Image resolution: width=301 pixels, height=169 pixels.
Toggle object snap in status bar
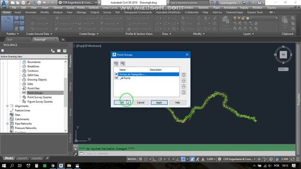(x=183, y=159)
